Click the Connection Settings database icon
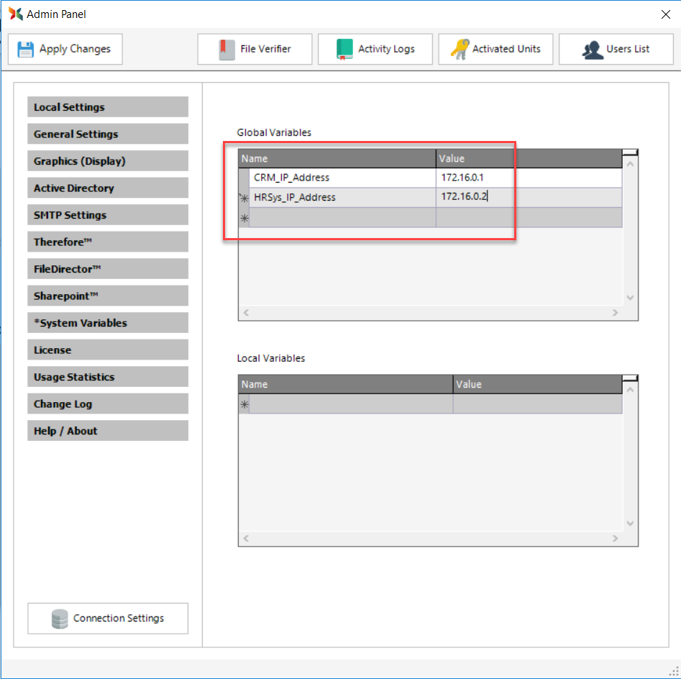681x679 pixels. tap(60, 619)
